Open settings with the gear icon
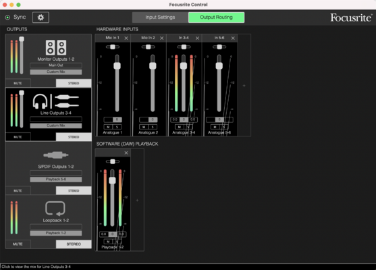376x270 pixels. 41,18
